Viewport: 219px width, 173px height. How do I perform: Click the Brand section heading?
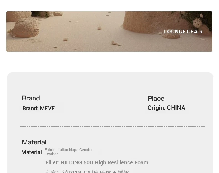(31, 98)
